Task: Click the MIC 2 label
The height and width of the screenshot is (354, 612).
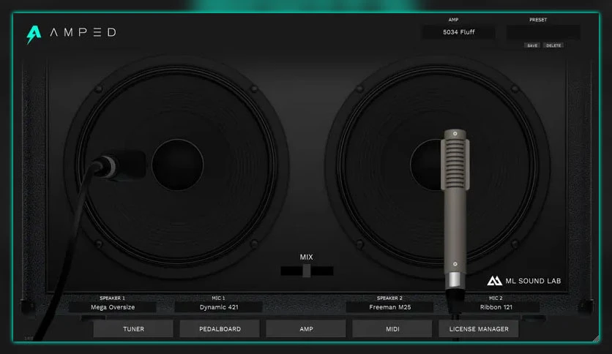Action: click(x=496, y=298)
